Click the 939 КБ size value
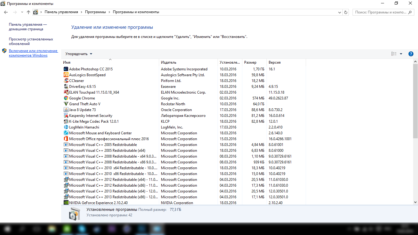 tap(259, 162)
